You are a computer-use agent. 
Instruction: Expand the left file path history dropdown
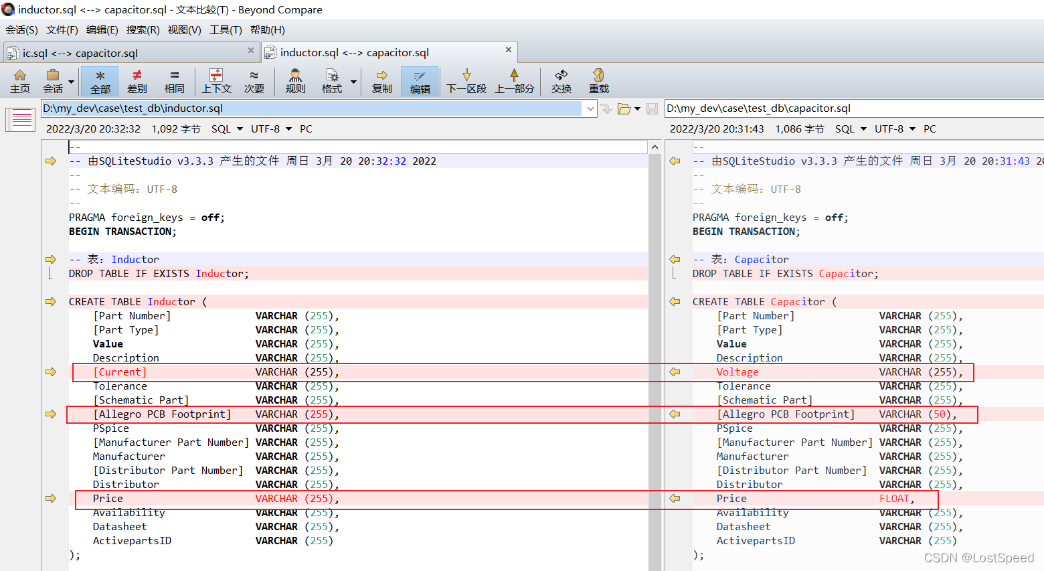pyautogui.click(x=590, y=108)
